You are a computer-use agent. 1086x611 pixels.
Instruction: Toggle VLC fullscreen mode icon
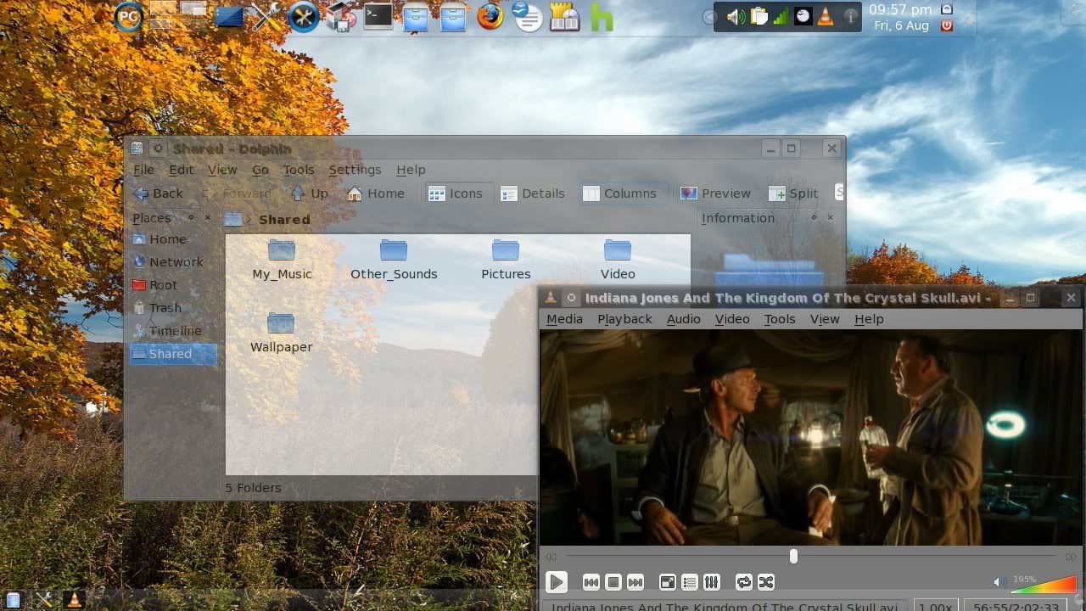(x=668, y=582)
